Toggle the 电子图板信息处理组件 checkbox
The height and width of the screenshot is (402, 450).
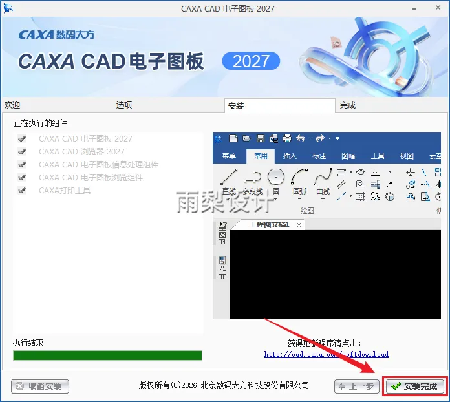pos(22,165)
